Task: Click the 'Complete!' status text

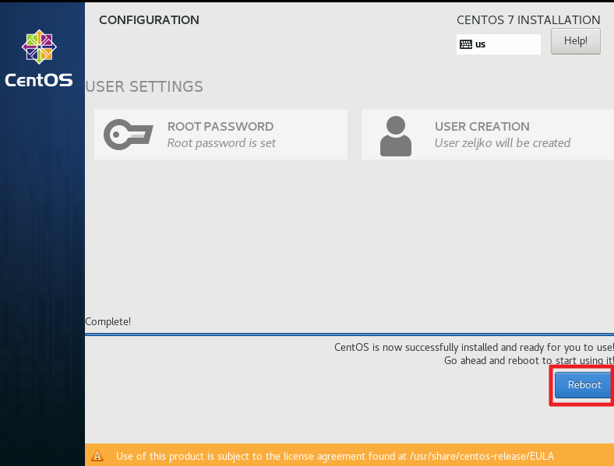Action: click(108, 322)
